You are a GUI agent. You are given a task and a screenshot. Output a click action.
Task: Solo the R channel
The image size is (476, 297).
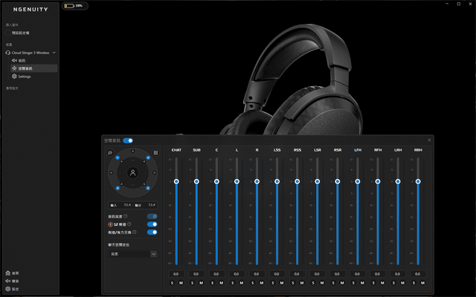(253, 283)
